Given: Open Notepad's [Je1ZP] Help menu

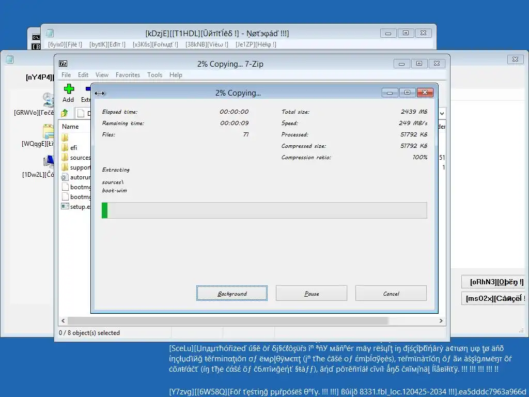Looking at the screenshot, I should click(x=256, y=44).
